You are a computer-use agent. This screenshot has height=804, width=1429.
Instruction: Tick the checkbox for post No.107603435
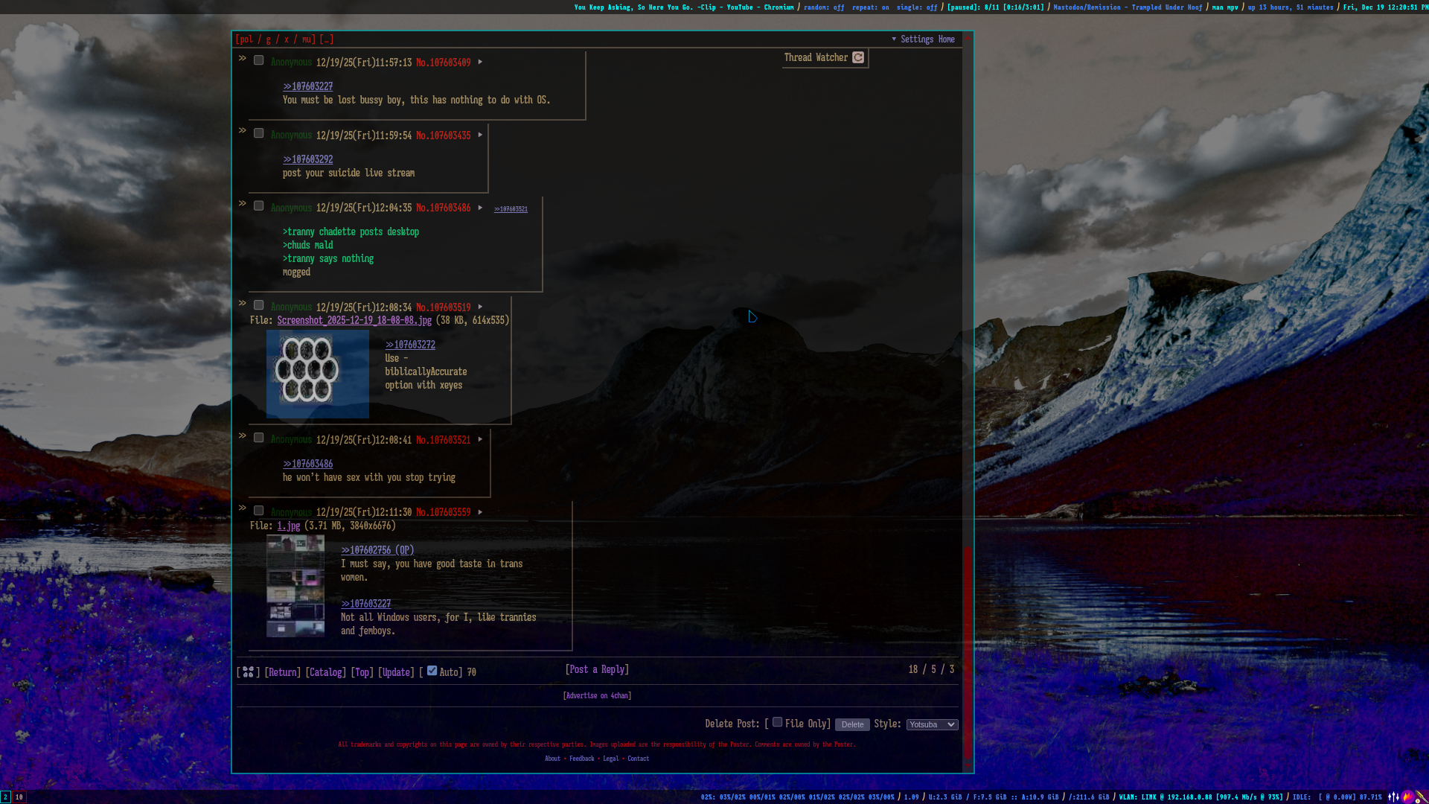(x=259, y=133)
